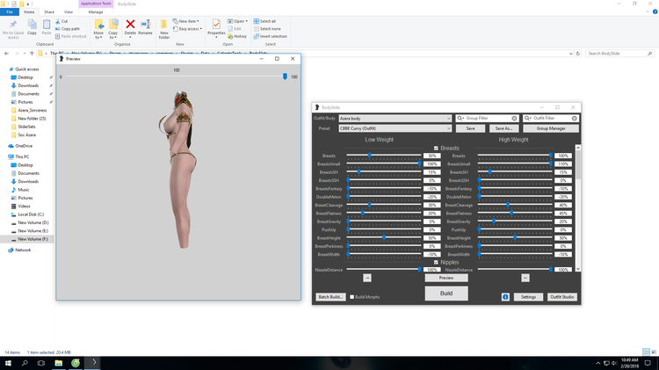Screen dimensions: 659x370
Task: Open File Explorer from the taskbar
Action: [58, 363]
